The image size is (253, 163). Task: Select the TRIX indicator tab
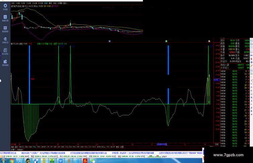[x=39, y=147]
